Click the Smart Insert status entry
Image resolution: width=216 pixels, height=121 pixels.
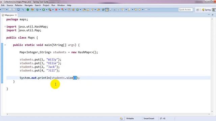coord(149,118)
